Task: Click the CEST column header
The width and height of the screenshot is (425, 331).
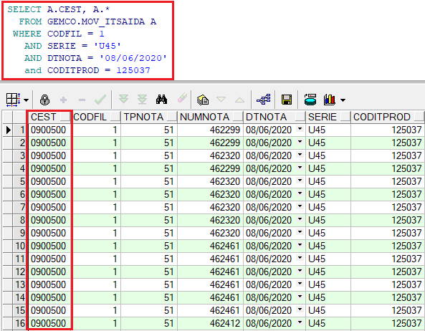Action: [x=49, y=117]
